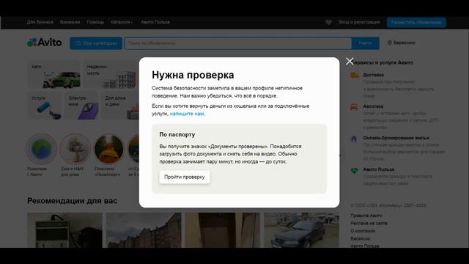Open the recommended listing showing a building

(144, 230)
